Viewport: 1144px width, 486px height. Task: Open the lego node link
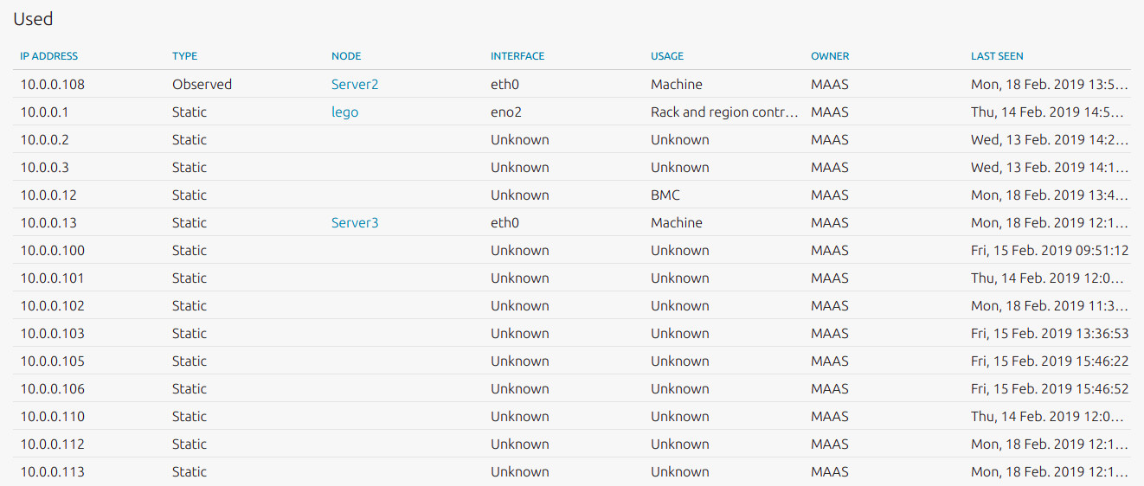[344, 112]
